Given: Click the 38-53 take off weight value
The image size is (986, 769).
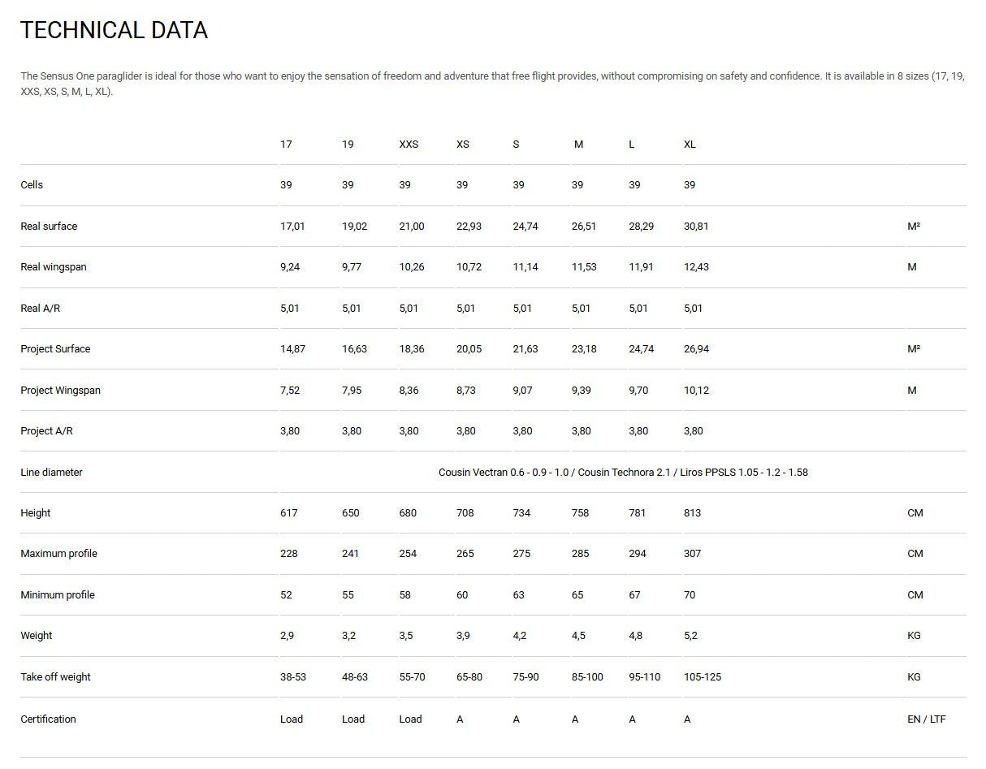Looking at the screenshot, I should coord(293,677).
